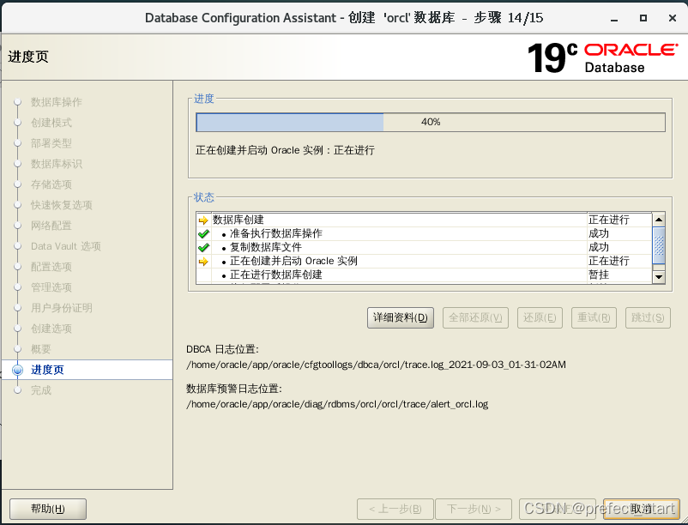This screenshot has height=525, width=688.
Task: Select 存储选项 step in sidebar
Action: pos(51,184)
